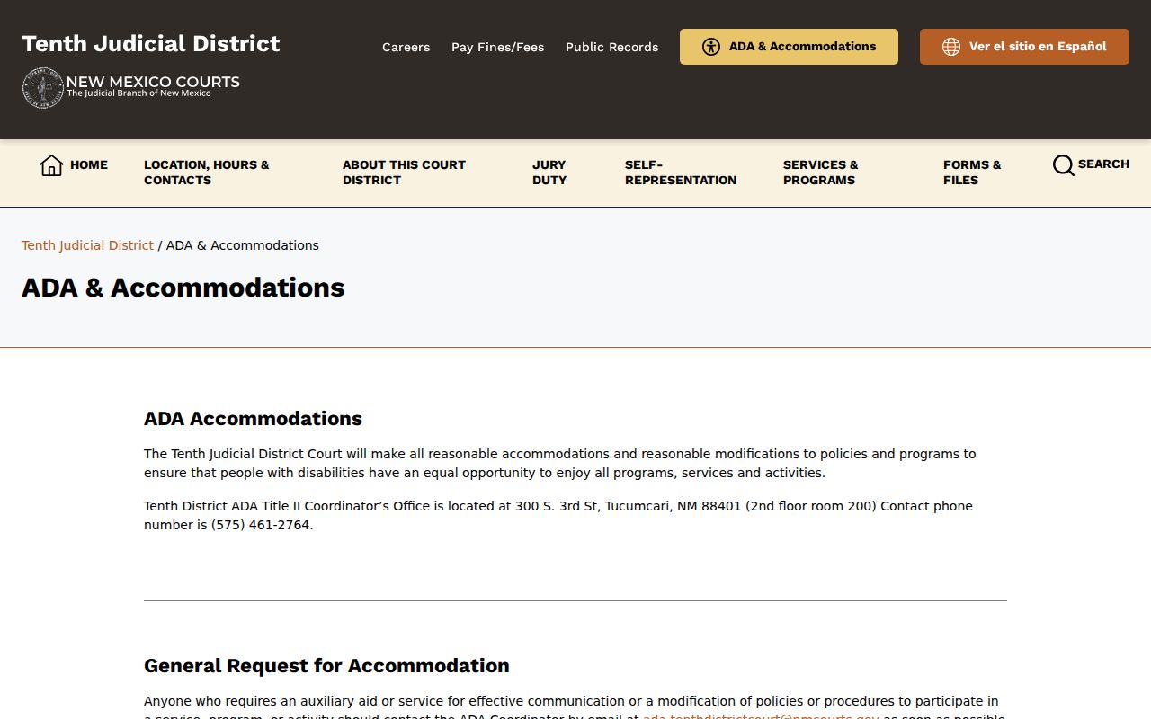Open the Services & Programs menu

click(821, 173)
